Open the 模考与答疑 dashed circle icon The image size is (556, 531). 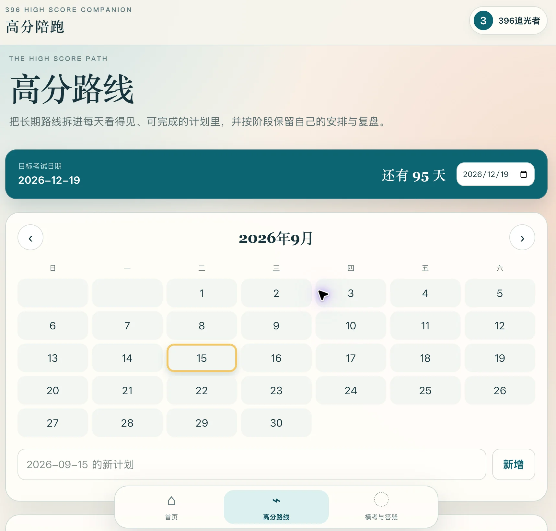pyautogui.click(x=381, y=499)
